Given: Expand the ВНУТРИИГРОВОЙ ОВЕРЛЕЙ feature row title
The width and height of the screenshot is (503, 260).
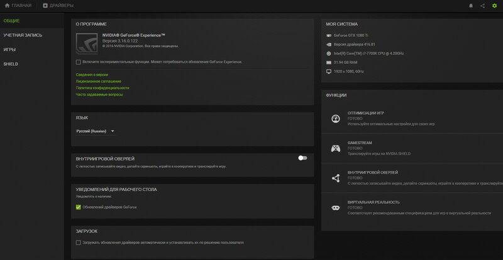Looking at the screenshot, I should click(372, 172).
